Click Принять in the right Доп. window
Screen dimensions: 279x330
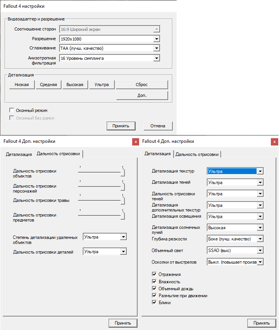pyautogui.click(x=262, y=323)
